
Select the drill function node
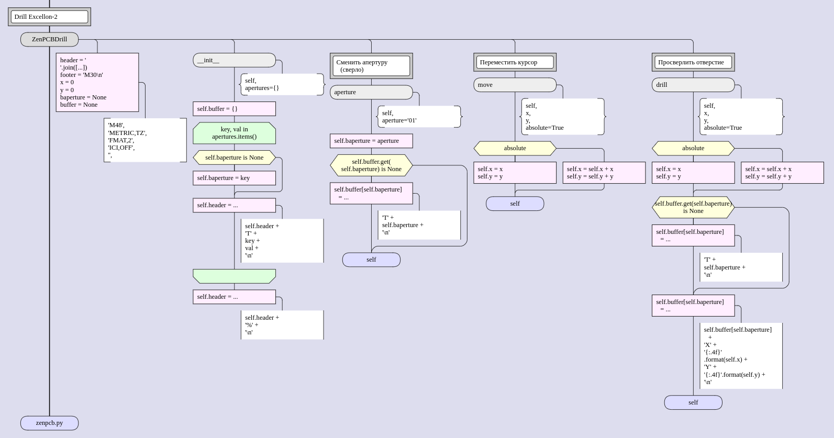tap(693, 85)
